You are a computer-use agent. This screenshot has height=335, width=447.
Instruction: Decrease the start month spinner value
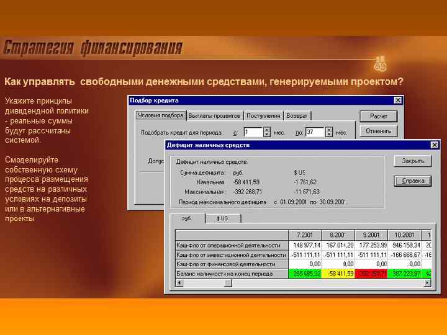tap(267, 135)
